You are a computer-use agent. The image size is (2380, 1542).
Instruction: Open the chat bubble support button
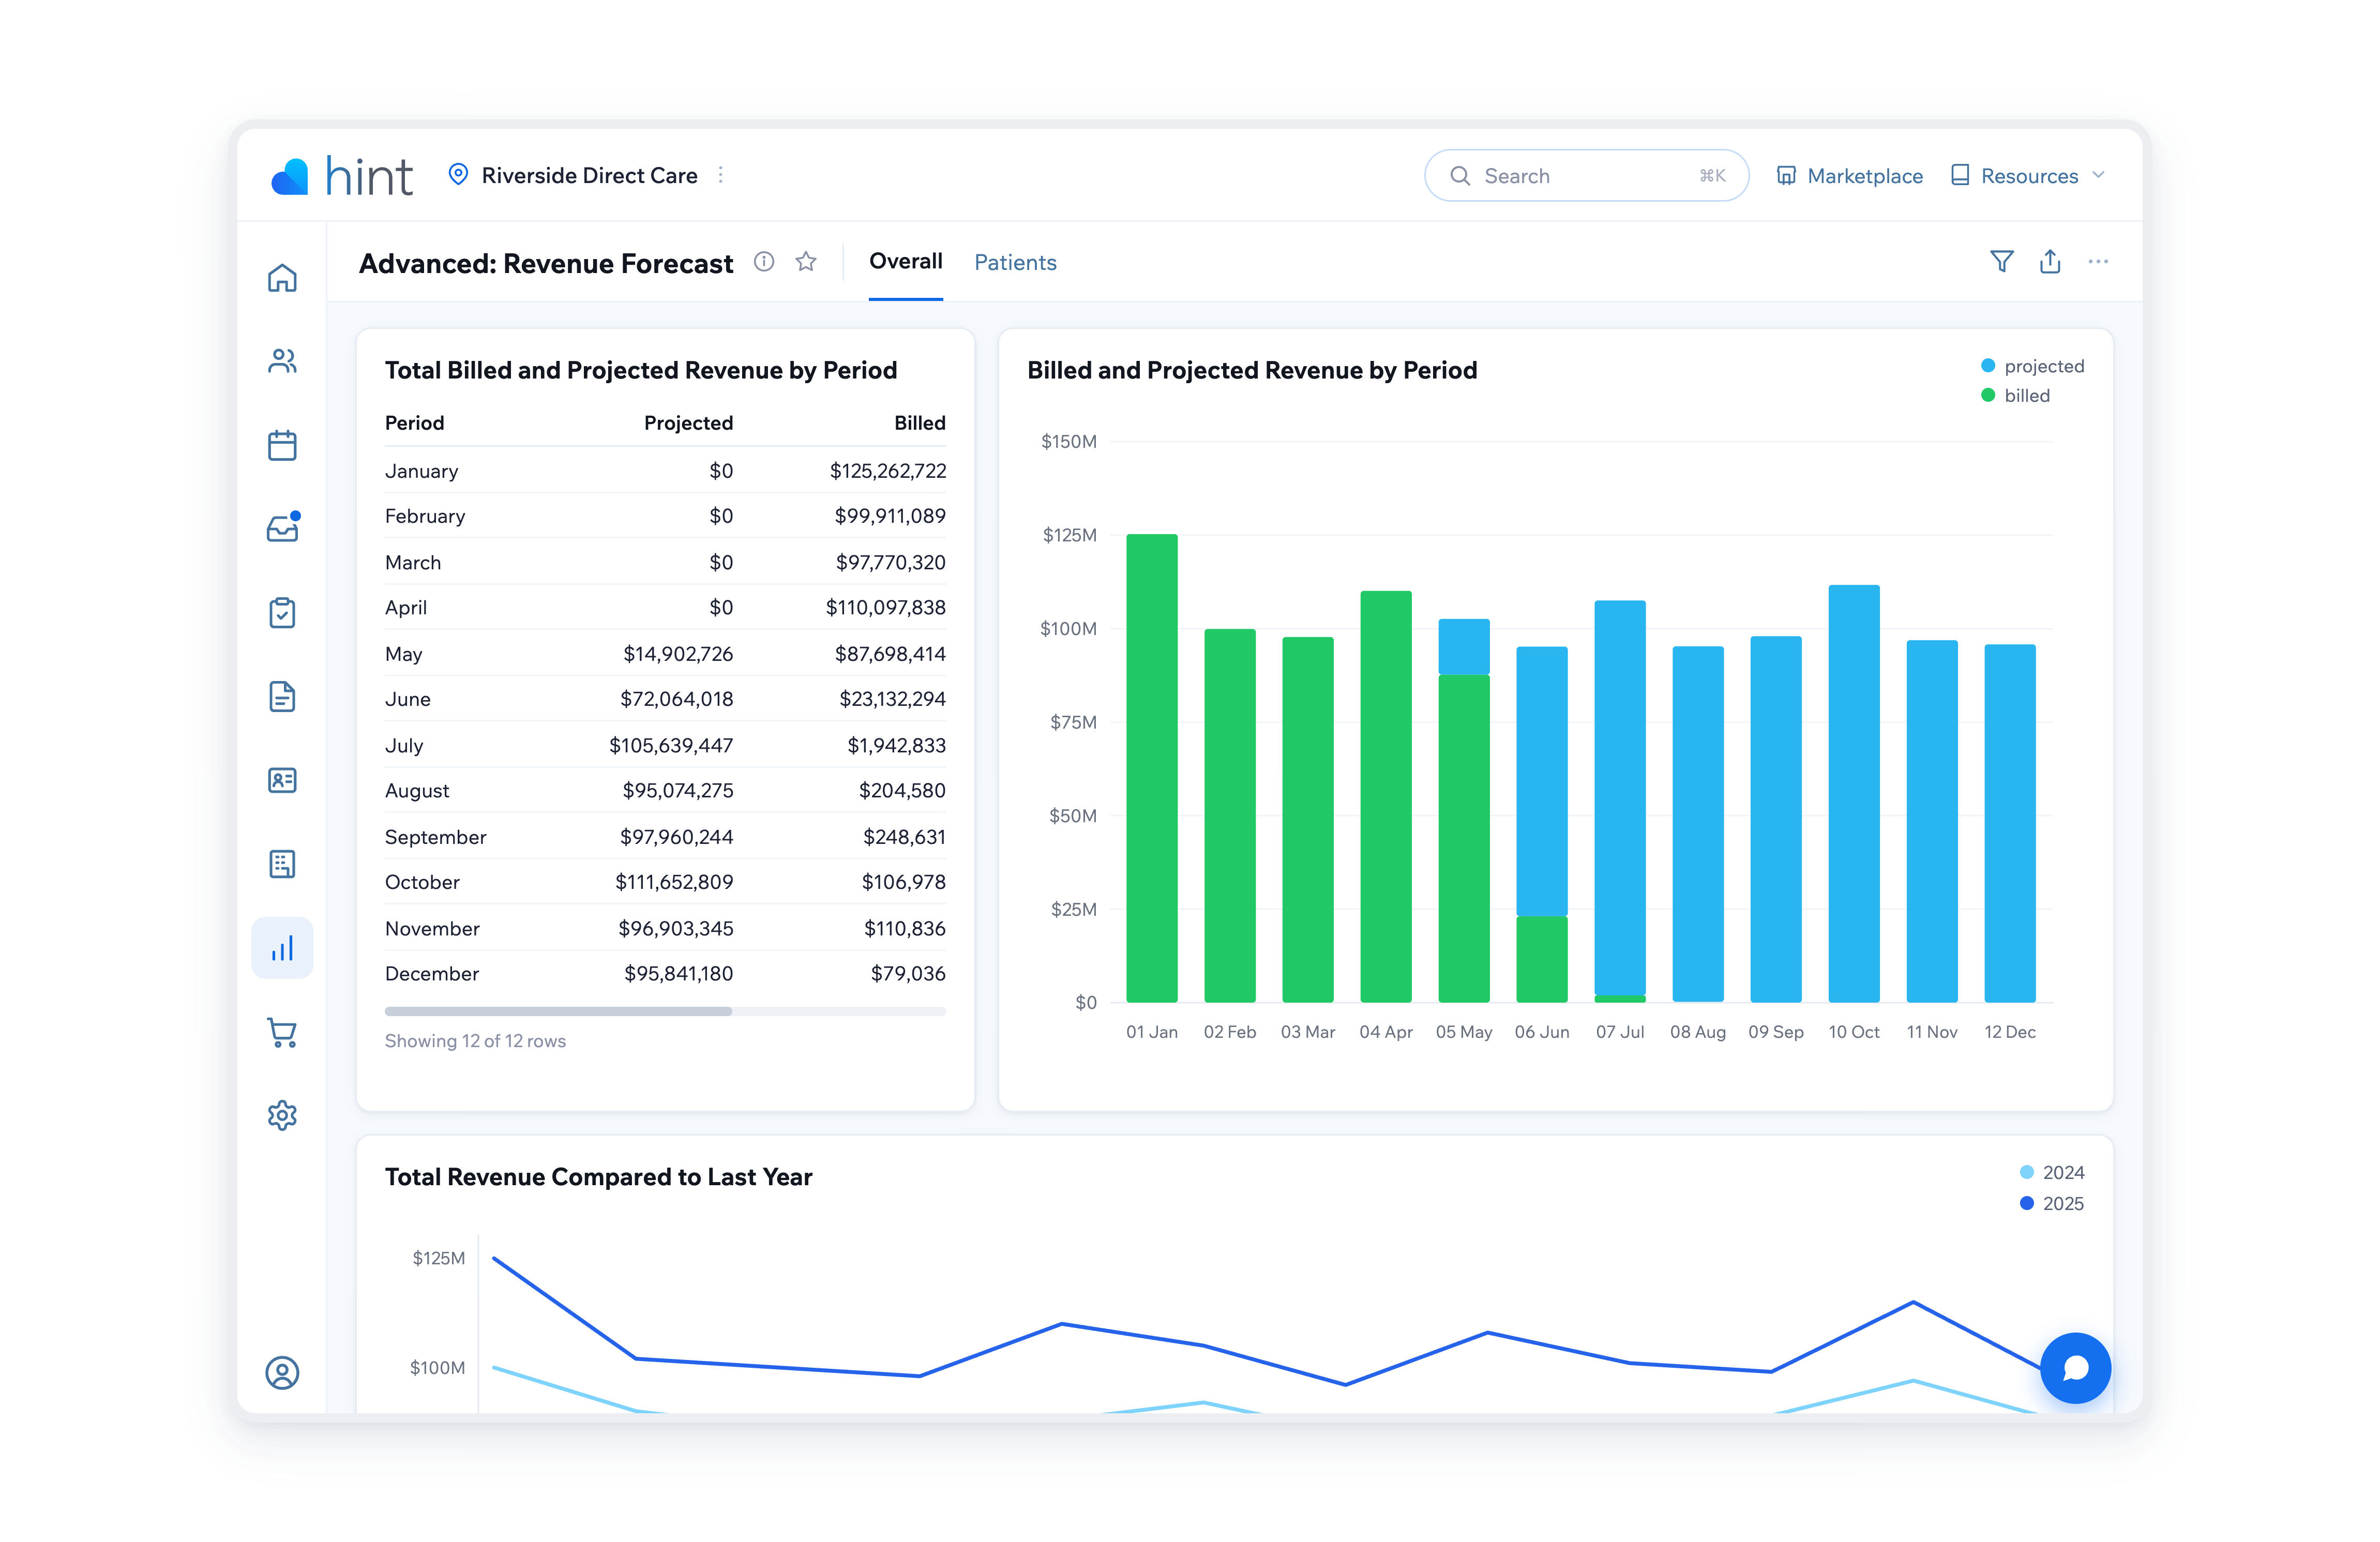click(2075, 1367)
